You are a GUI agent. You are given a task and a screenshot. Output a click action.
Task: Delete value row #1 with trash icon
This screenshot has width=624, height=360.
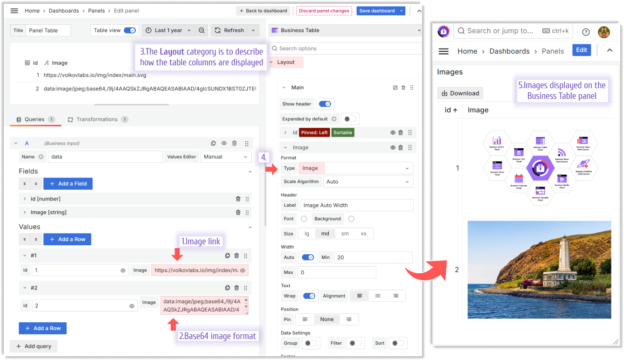pyautogui.click(x=236, y=256)
